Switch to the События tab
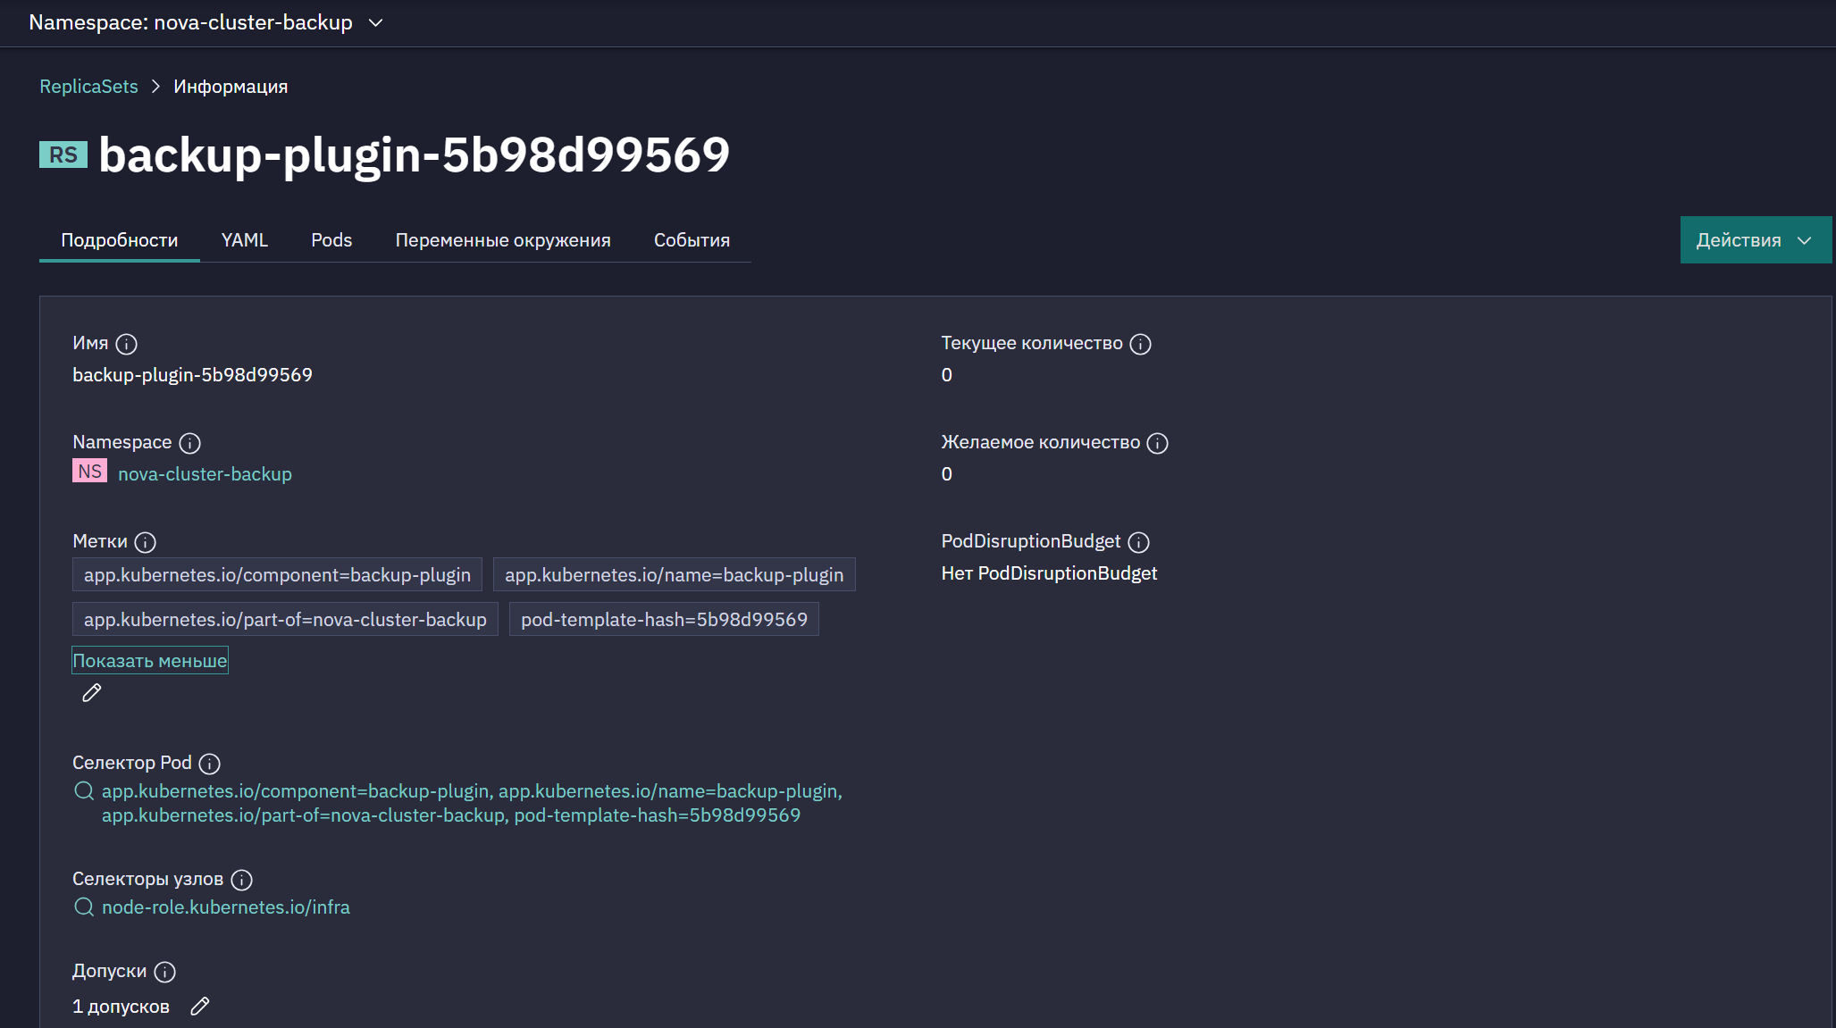 click(x=692, y=240)
